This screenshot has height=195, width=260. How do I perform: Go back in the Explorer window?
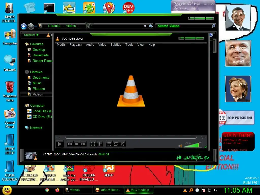[24, 26]
